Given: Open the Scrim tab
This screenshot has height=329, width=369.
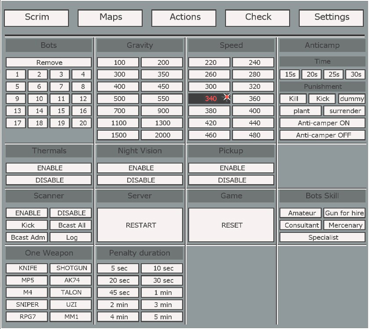Looking at the screenshot, I should click(36, 18).
